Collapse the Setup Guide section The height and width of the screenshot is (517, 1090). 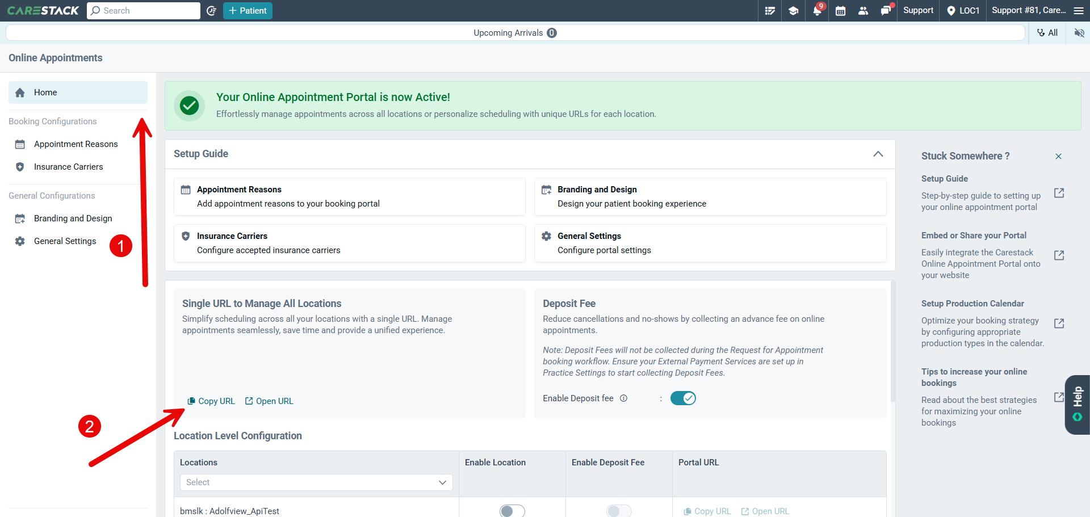878,154
